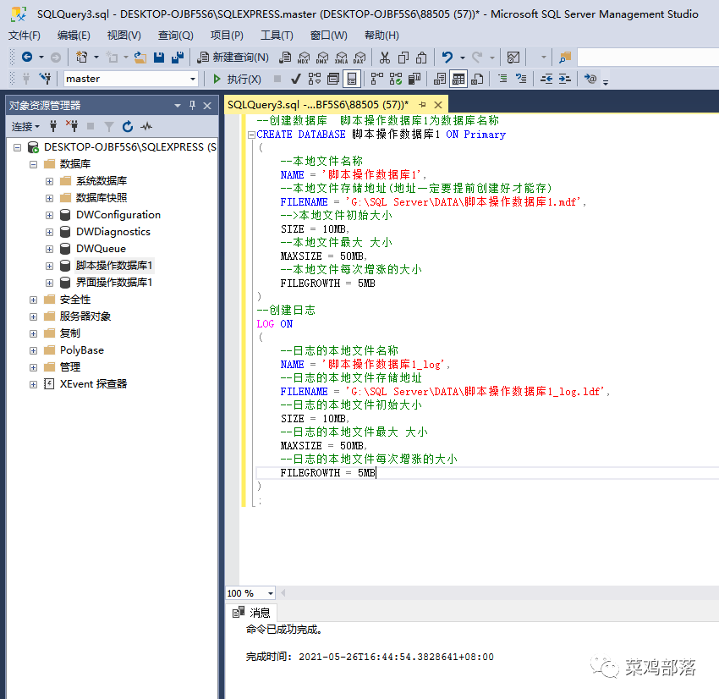Image resolution: width=719 pixels, height=699 pixels.
Task: Toggle the results to grid option
Action: pyautogui.click(x=458, y=79)
